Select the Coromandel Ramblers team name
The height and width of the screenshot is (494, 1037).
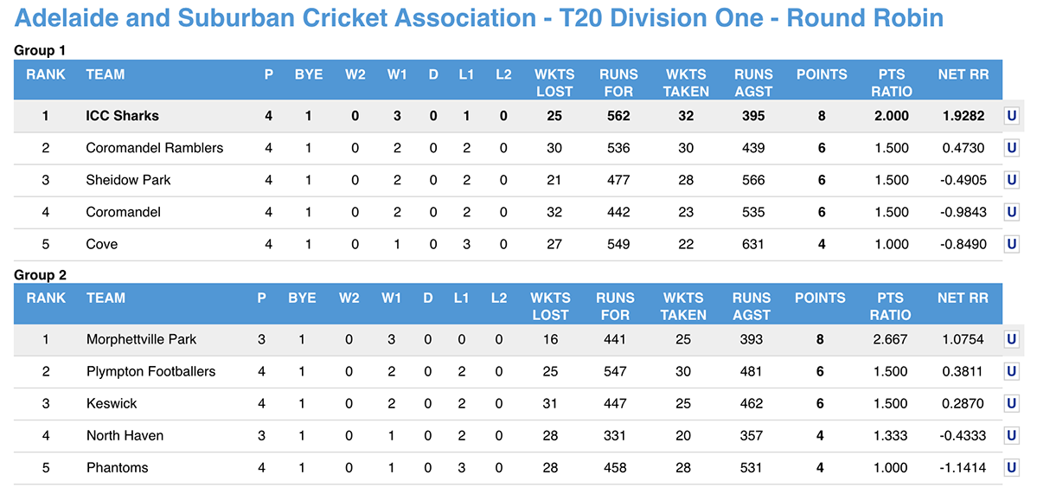point(154,148)
